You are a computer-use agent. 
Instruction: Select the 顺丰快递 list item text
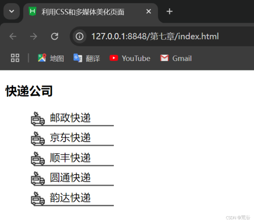point(70,158)
